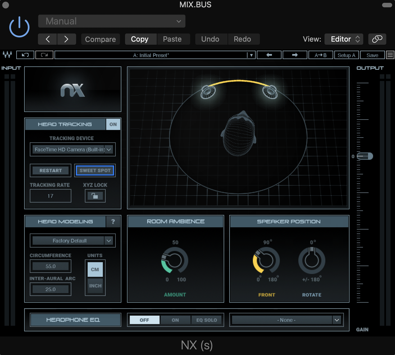Close the window with gray circle button

(x=5, y=5)
